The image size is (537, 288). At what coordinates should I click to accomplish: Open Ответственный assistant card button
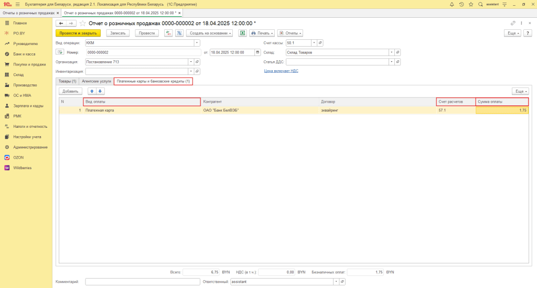coord(342,282)
